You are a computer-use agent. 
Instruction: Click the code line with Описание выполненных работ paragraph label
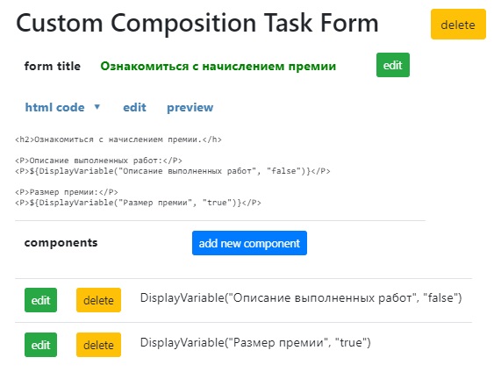[99, 161]
